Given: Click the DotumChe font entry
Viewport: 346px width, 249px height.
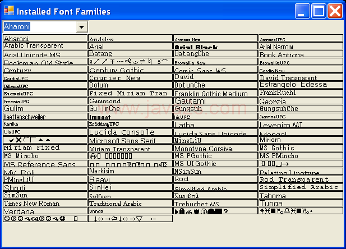Looking at the screenshot, I should (x=215, y=85).
